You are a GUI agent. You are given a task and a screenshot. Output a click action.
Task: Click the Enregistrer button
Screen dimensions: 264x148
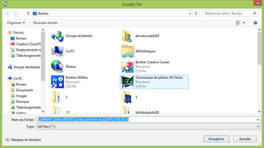[x=216, y=139]
